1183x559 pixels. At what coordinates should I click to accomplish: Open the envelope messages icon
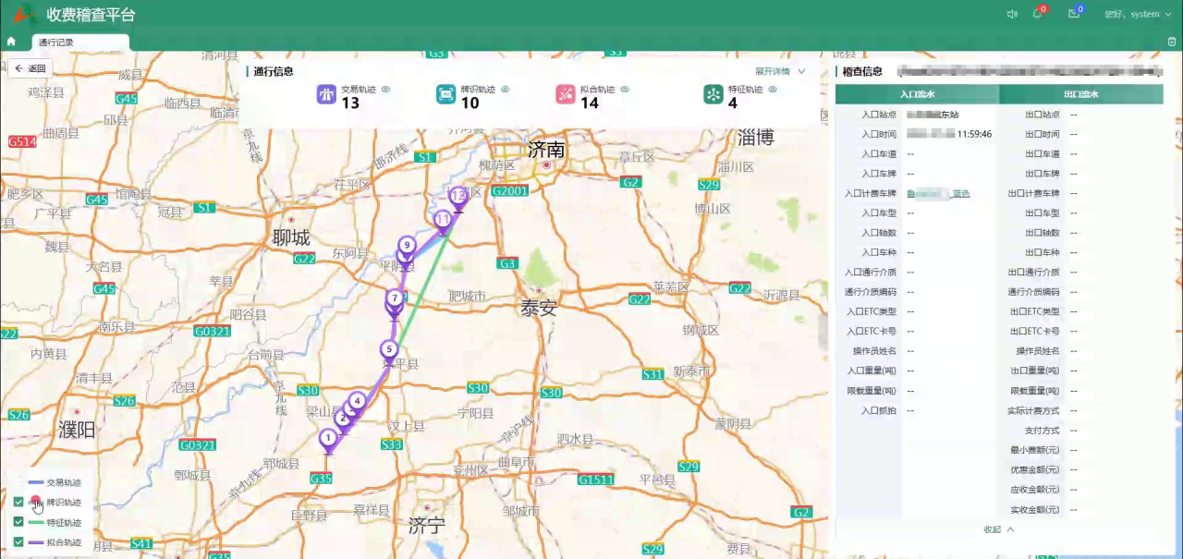1073,14
